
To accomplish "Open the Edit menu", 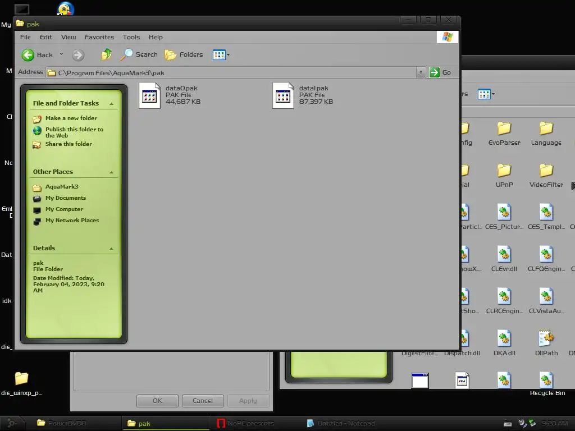I will (46, 37).
